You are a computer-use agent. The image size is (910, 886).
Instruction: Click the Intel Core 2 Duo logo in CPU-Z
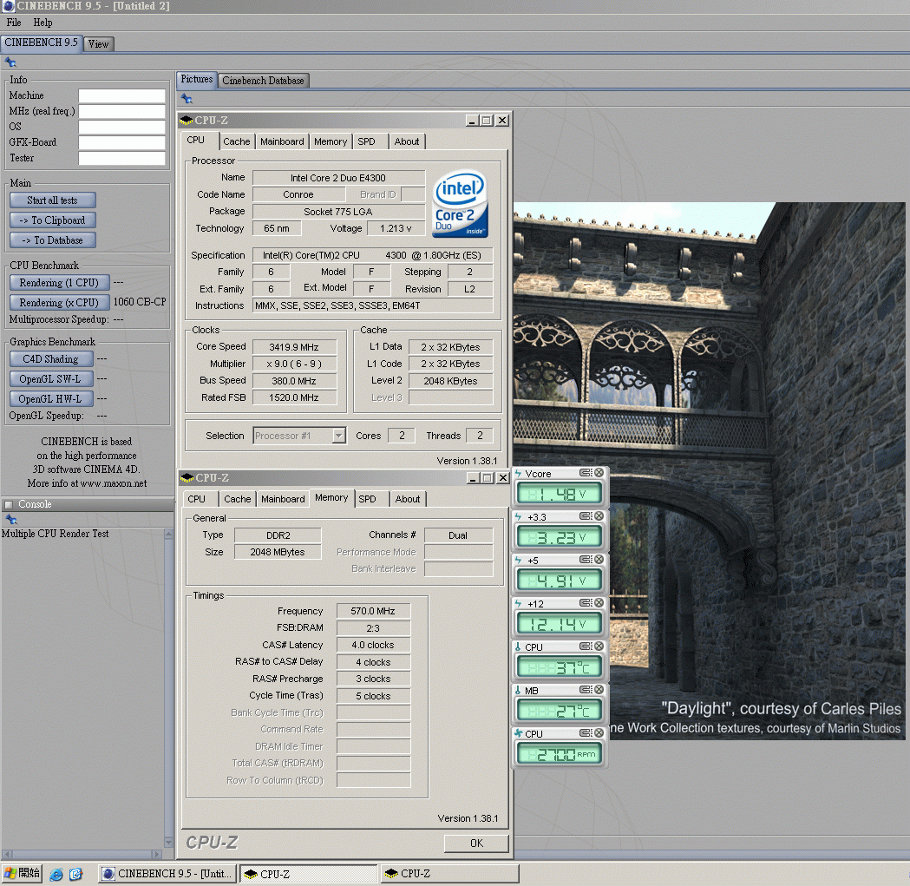pyautogui.click(x=460, y=204)
